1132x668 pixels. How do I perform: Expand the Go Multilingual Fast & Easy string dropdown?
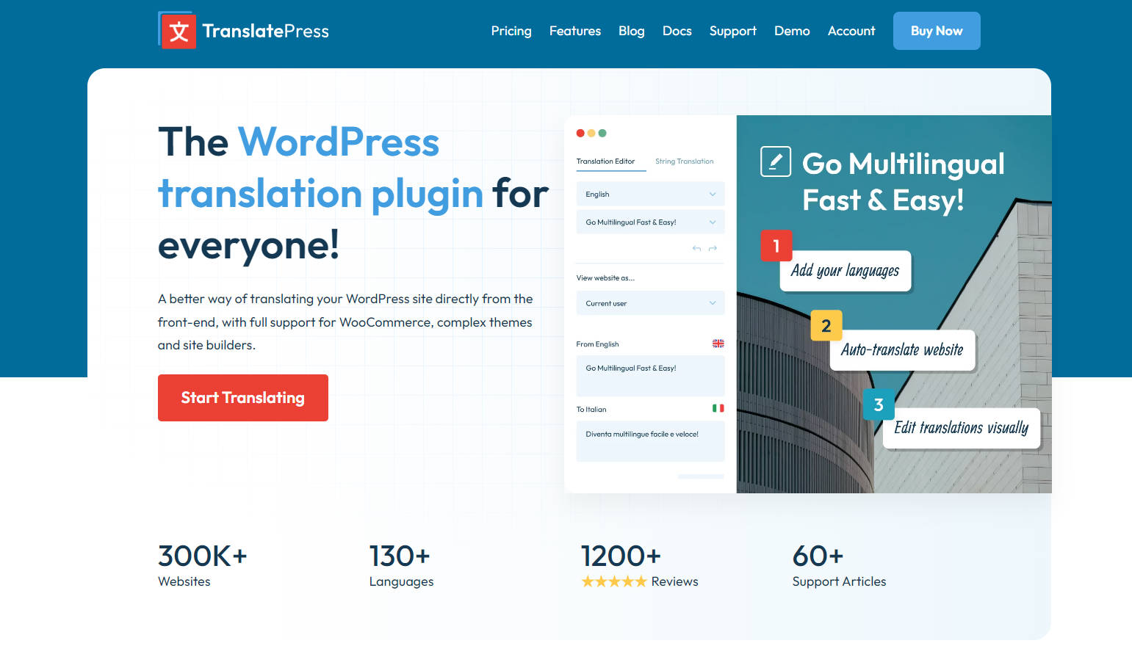(650, 222)
